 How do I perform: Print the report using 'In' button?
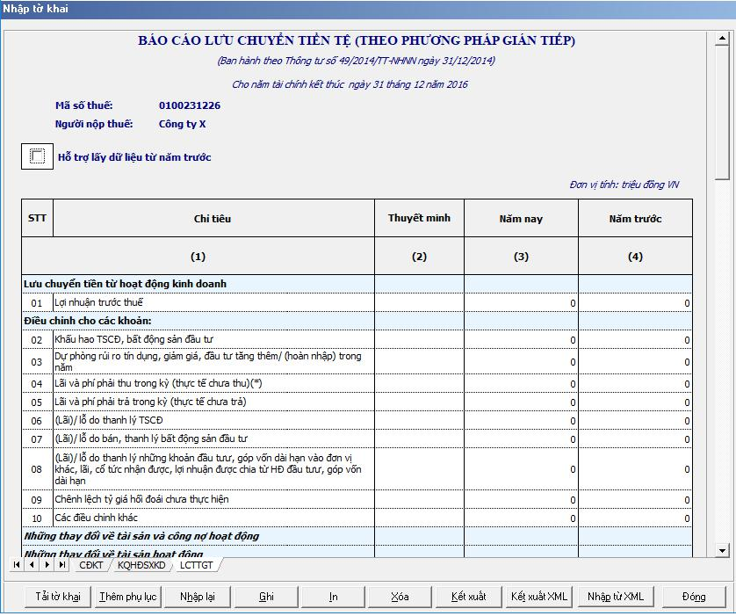click(x=334, y=597)
